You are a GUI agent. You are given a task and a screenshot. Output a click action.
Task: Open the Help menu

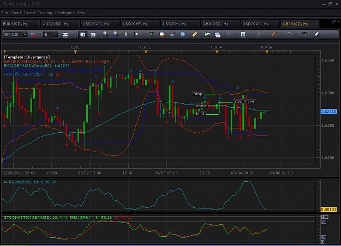(81, 13)
